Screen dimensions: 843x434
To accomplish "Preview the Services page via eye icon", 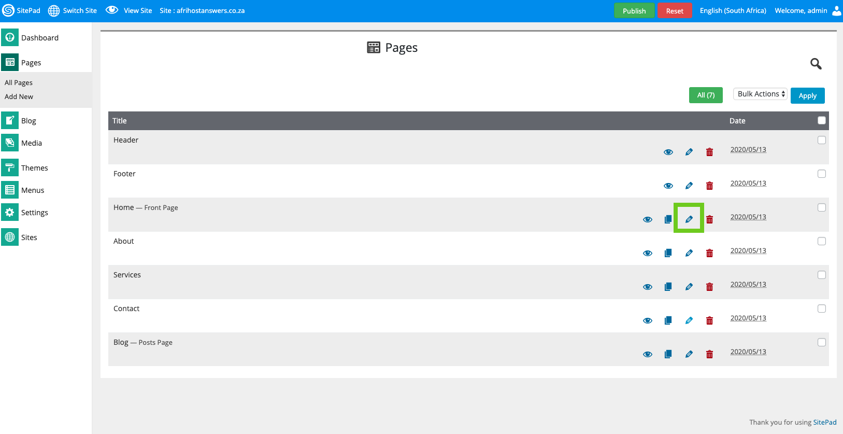I will (647, 287).
